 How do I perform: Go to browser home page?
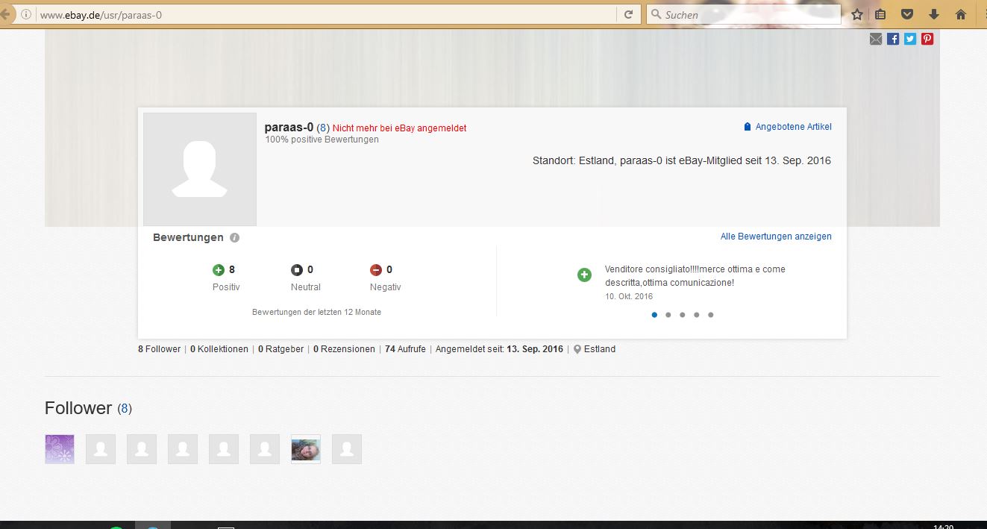pyautogui.click(x=961, y=14)
